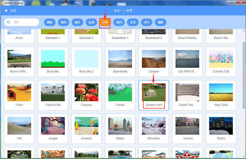This screenshot has height=159, width=246.
Task: Switch to the 水下 category
Action: (x=147, y=22)
